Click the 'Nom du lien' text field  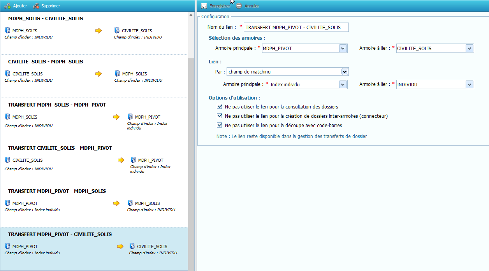(296, 27)
